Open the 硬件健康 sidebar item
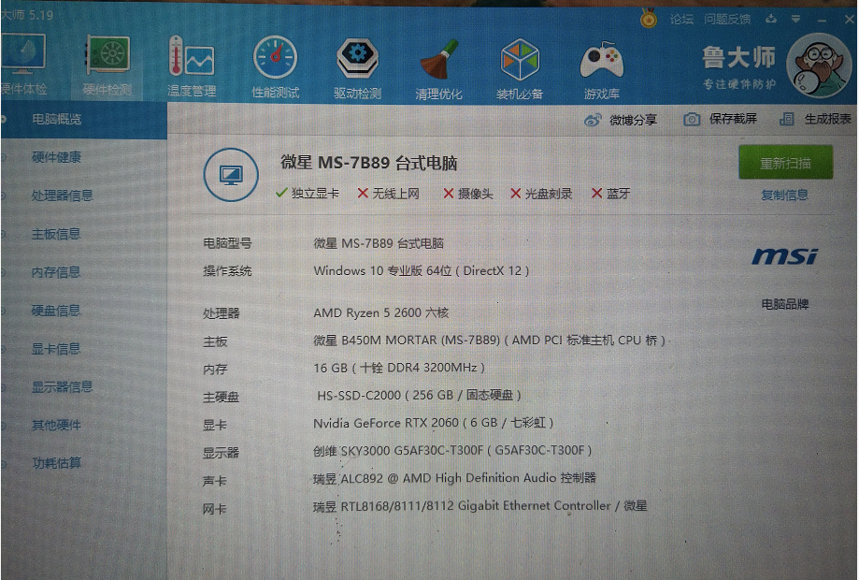Image resolution: width=859 pixels, height=580 pixels. [x=56, y=157]
